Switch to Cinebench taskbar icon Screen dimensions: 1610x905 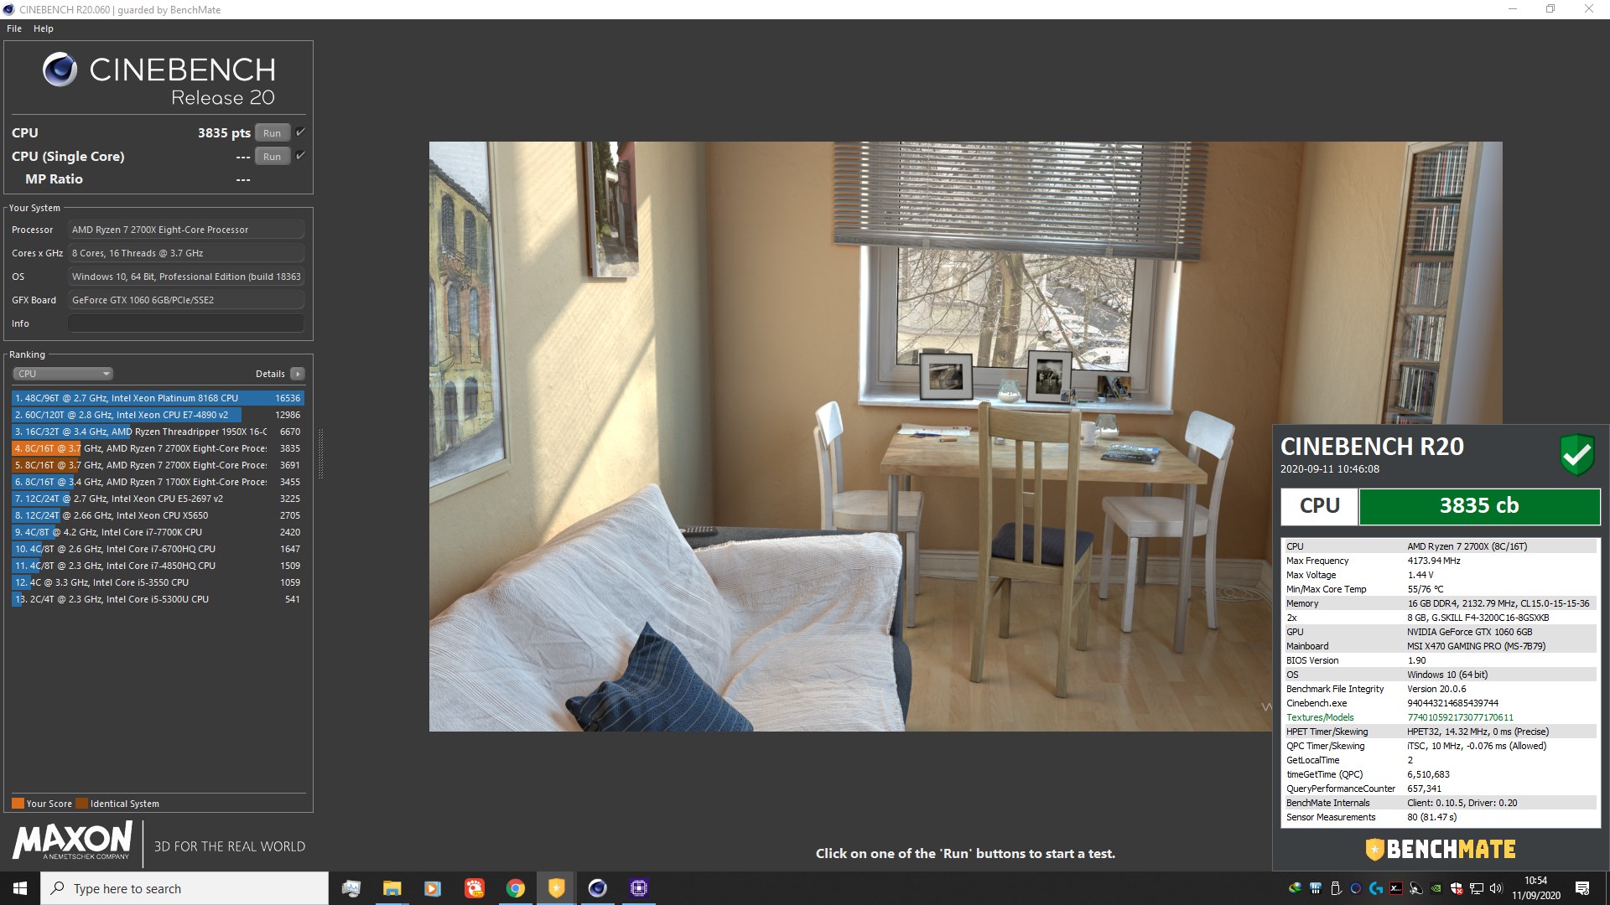click(x=598, y=888)
